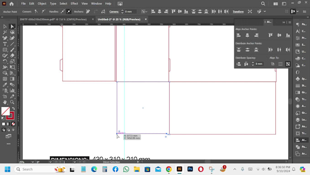Open the rotate view angle dropdown

pyautogui.click(x=51, y=162)
